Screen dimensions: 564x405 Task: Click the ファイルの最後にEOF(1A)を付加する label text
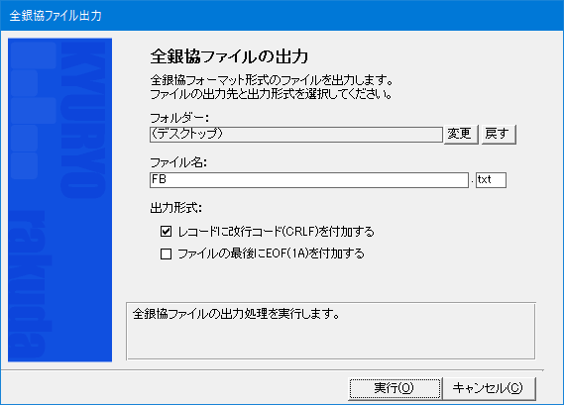click(271, 253)
